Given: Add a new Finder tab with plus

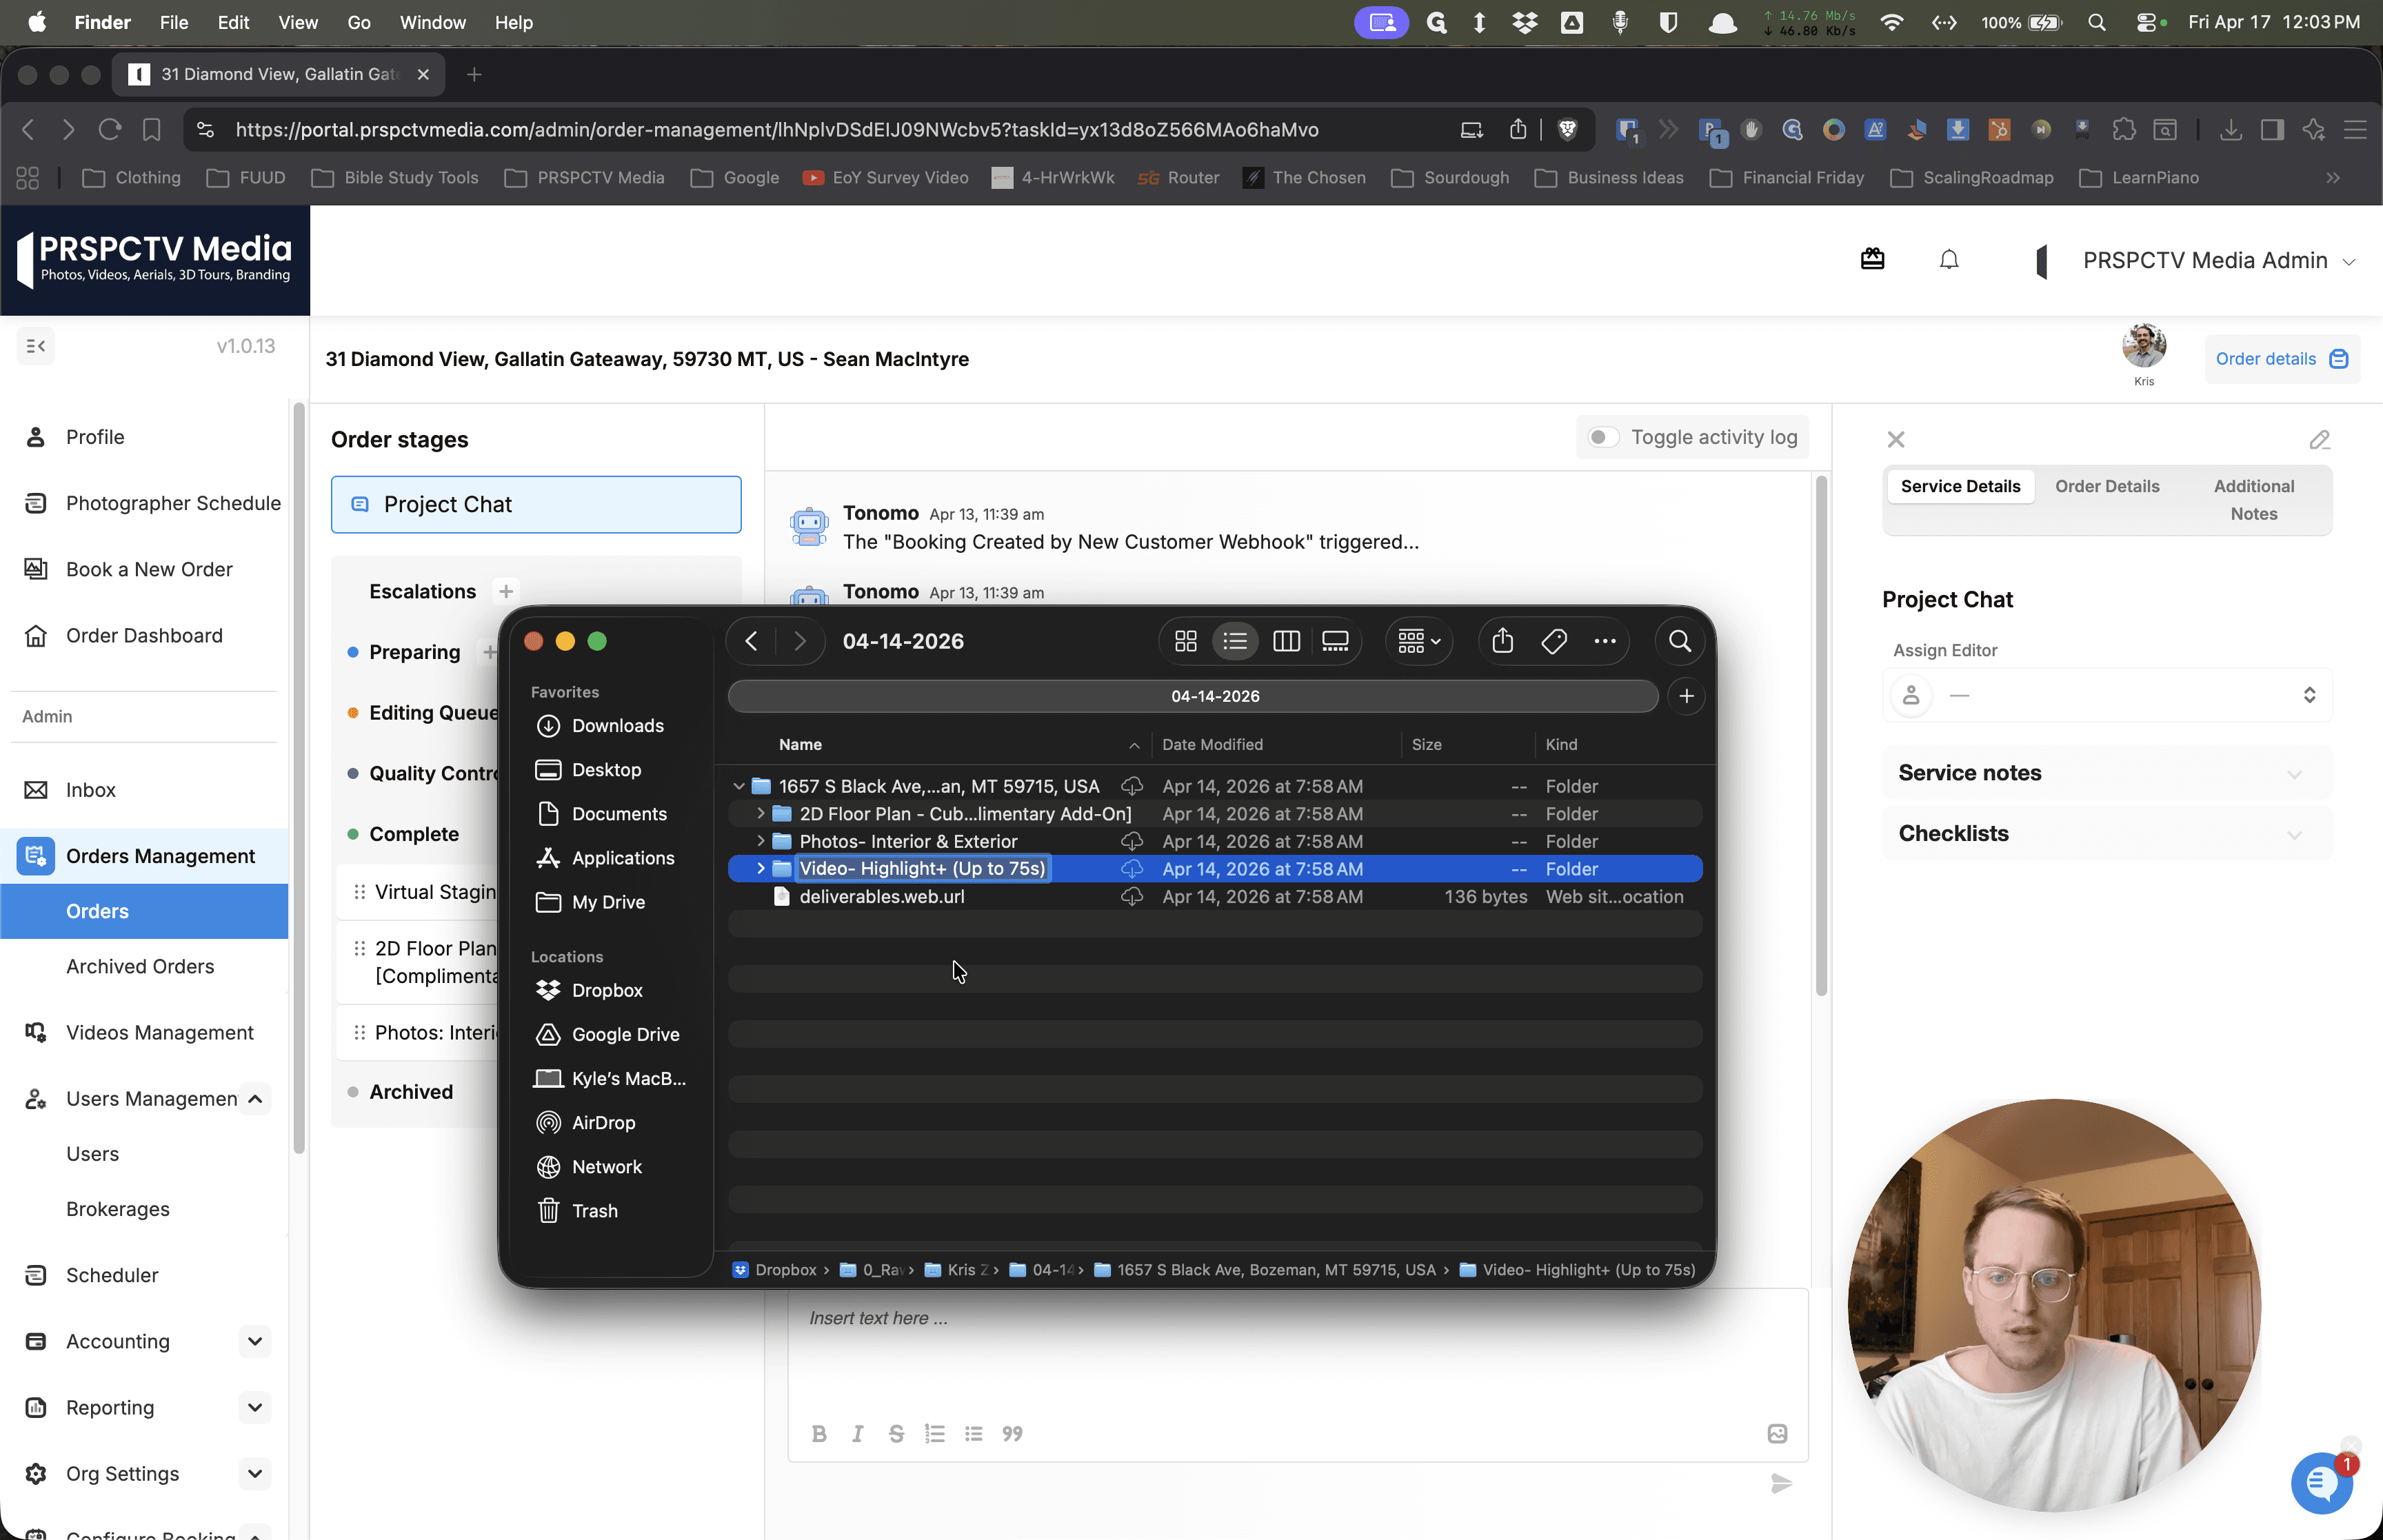Looking at the screenshot, I should click(x=1686, y=696).
